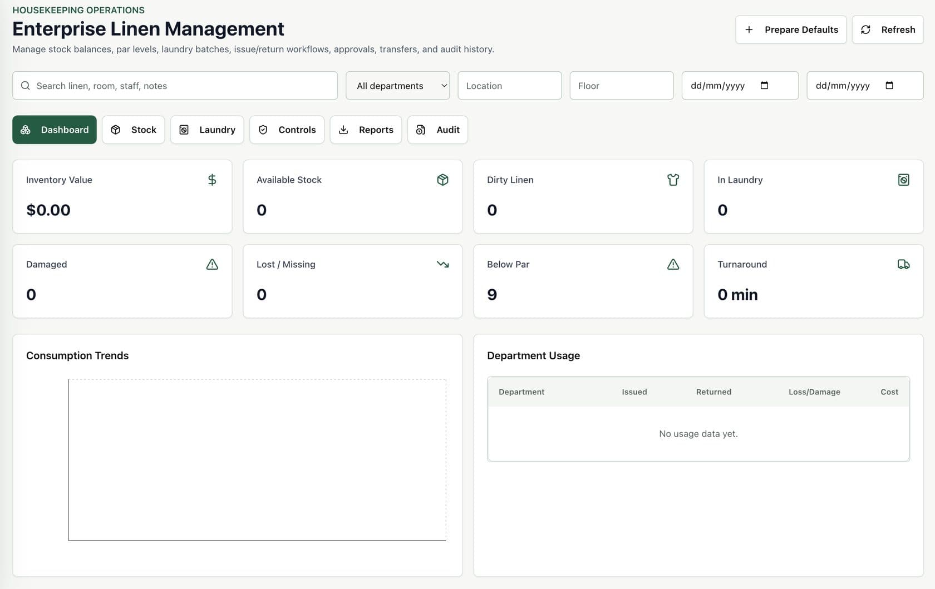Viewport: 935px width, 589px height.
Task: Click the Reports tab's download icon
Action: [x=343, y=130]
